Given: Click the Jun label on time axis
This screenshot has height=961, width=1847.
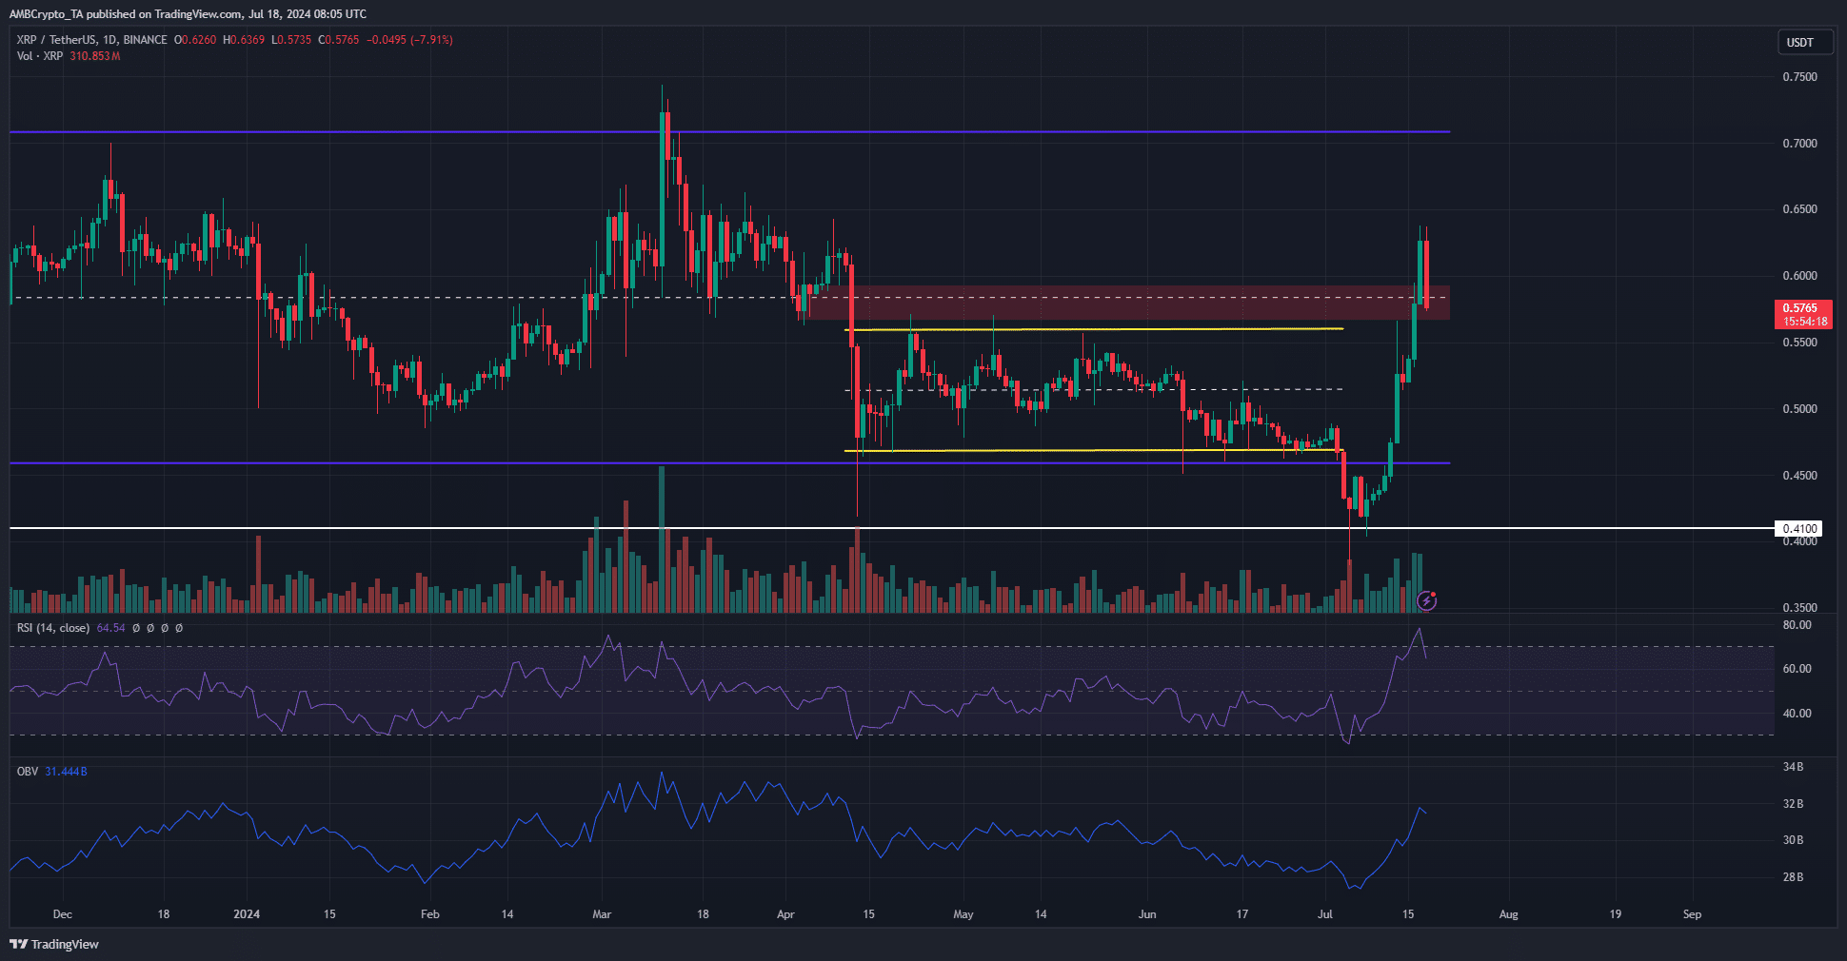Looking at the screenshot, I should pyautogui.click(x=1147, y=914).
